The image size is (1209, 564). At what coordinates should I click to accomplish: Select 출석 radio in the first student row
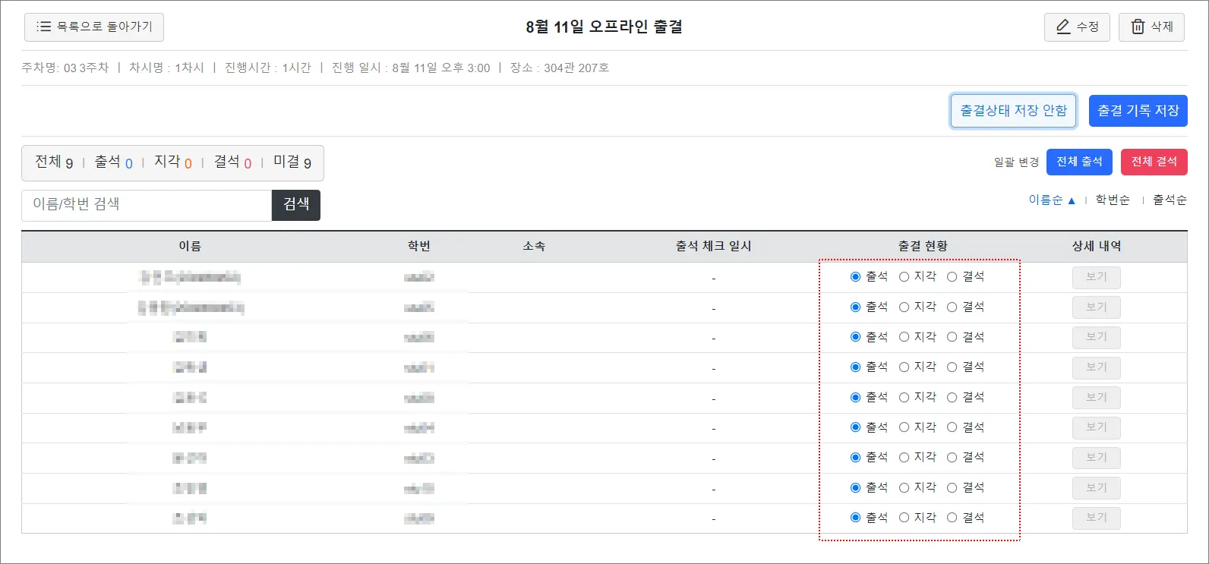(855, 277)
